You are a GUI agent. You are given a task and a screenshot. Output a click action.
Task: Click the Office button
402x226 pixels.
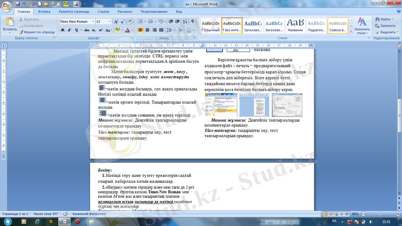pyautogui.click(x=8, y=7)
